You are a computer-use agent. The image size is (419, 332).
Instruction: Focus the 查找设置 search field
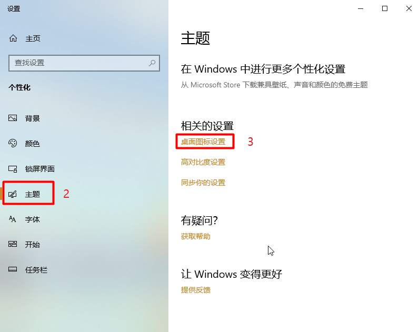(84, 63)
